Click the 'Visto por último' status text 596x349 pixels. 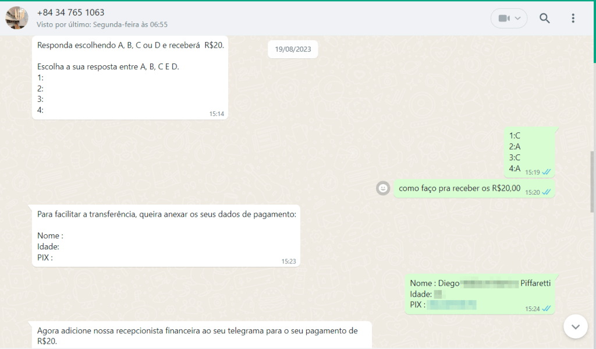102,24
